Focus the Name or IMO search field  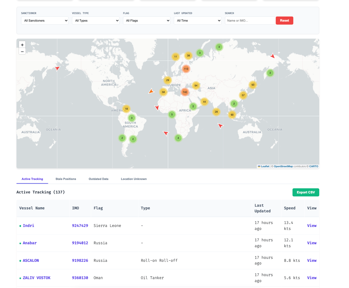coord(249,21)
